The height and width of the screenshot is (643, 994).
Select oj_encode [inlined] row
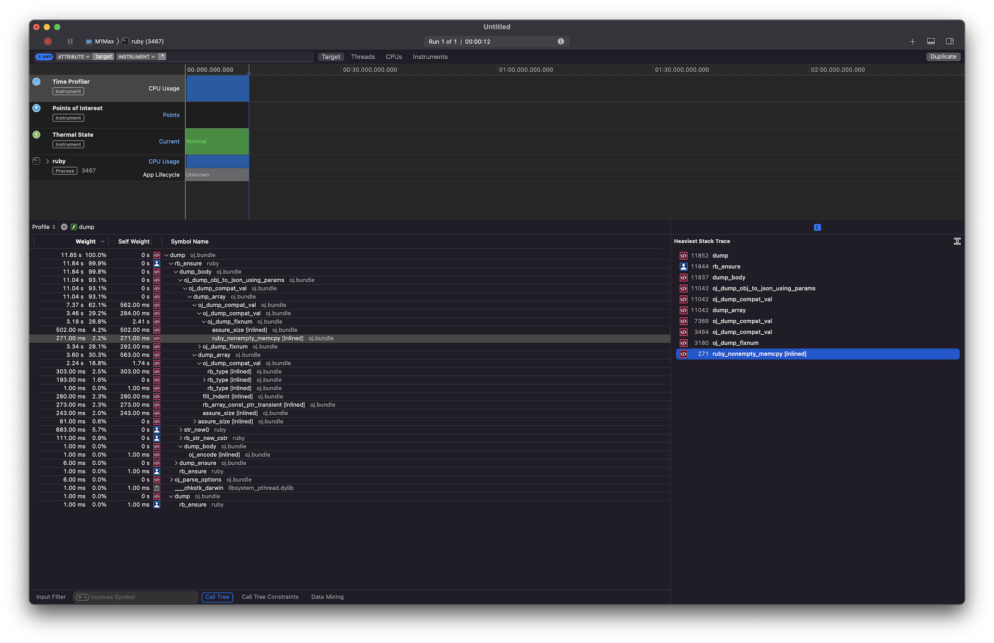(350, 455)
